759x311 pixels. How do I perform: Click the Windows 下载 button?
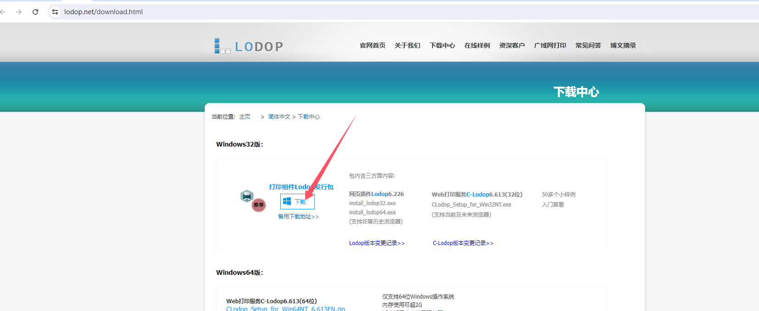[297, 202]
